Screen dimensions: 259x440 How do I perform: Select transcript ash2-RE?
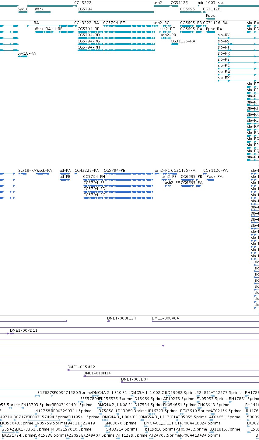[x=167, y=29]
